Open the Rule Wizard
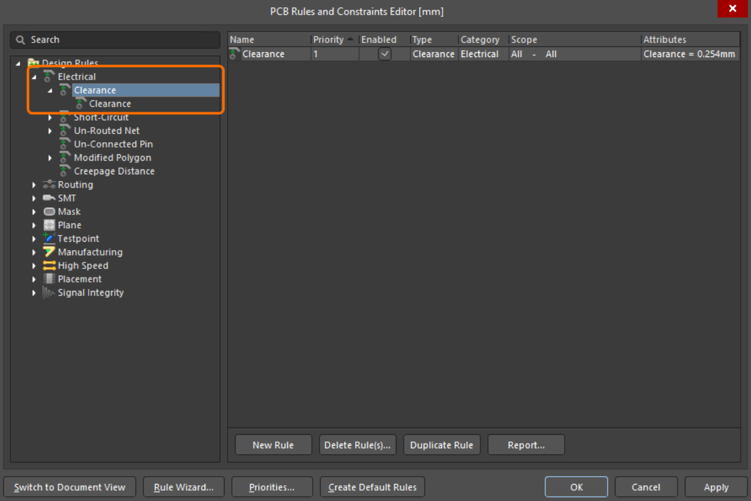The width and height of the screenshot is (751, 501). point(183,487)
